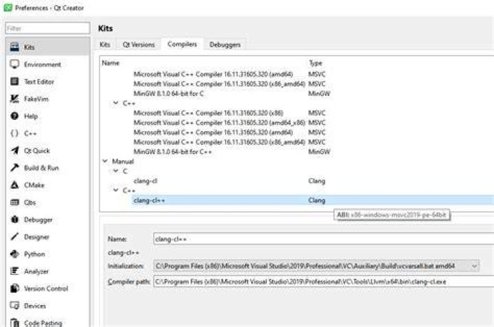Click the Name column header
Viewport: 494px width, 327px height.
click(110, 63)
